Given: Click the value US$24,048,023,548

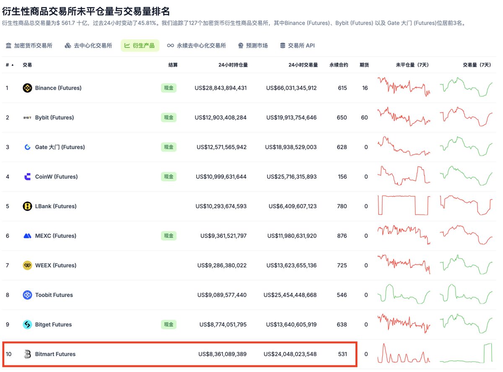Looking at the screenshot, I should click(x=290, y=354).
